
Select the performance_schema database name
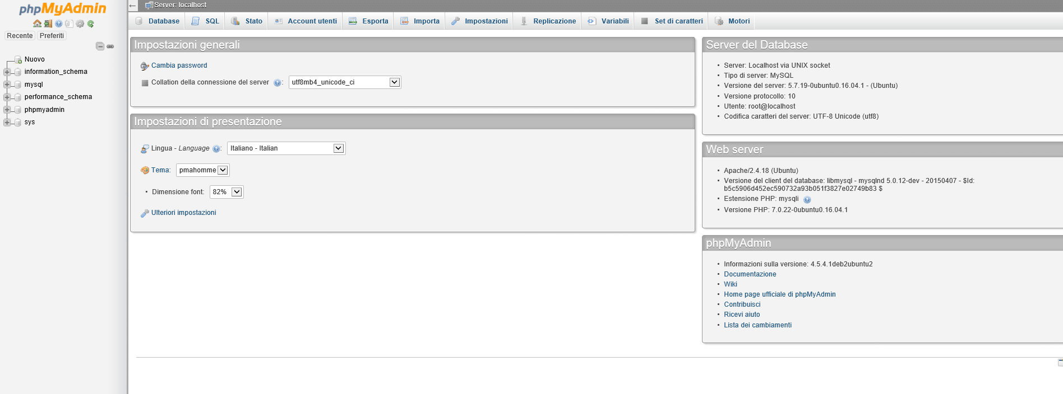pyautogui.click(x=58, y=97)
